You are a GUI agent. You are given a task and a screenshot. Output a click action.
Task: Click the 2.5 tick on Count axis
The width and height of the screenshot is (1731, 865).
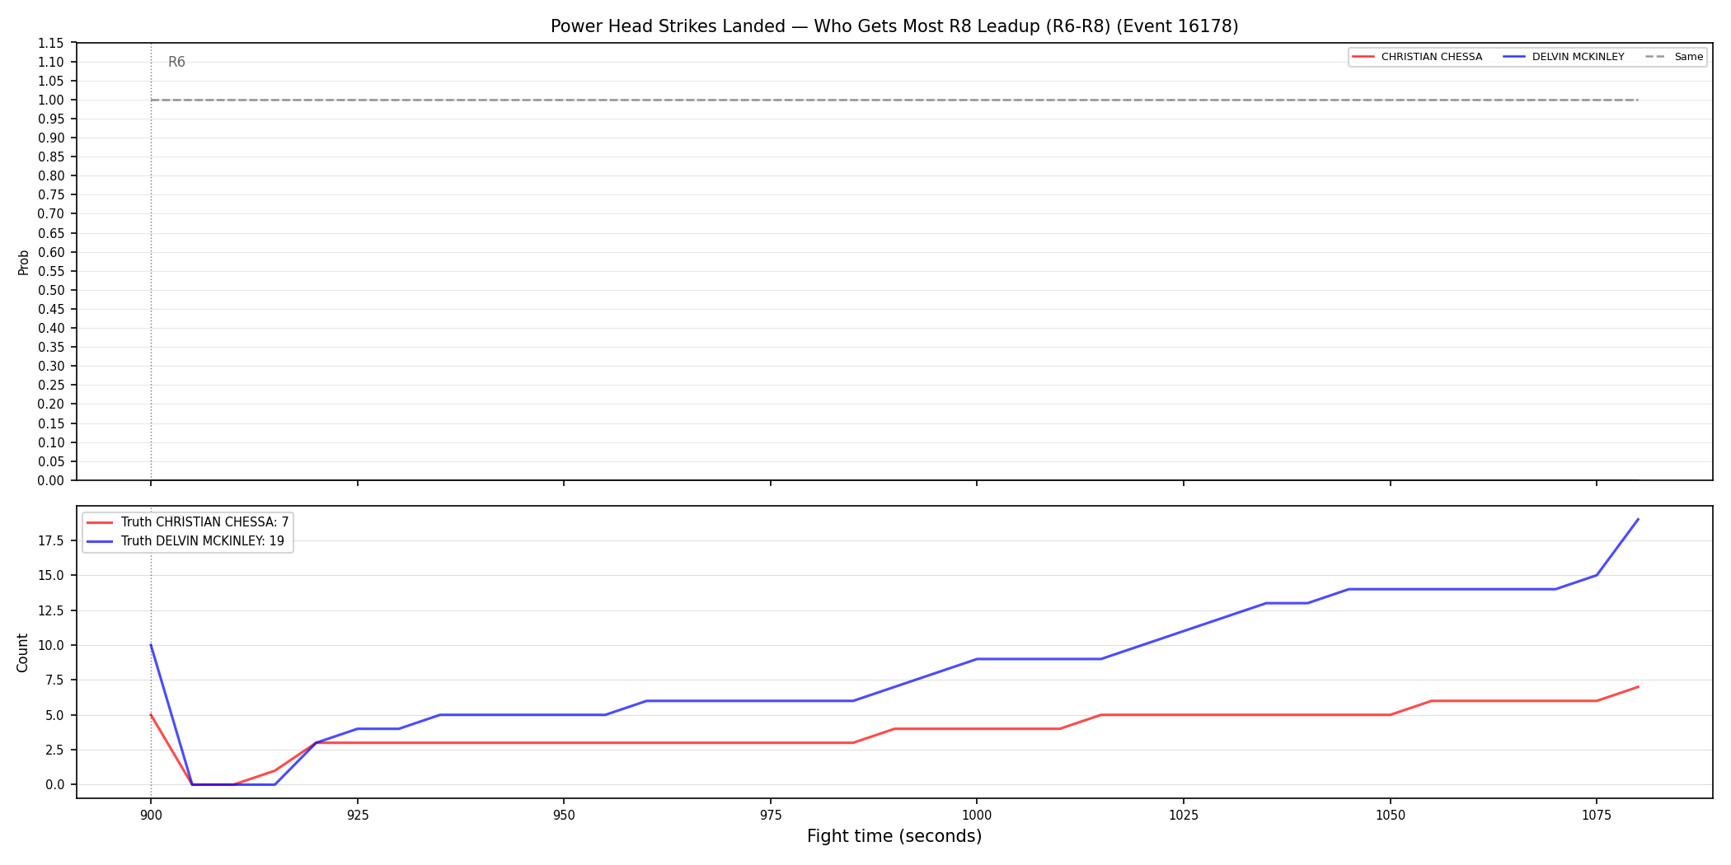click(54, 750)
